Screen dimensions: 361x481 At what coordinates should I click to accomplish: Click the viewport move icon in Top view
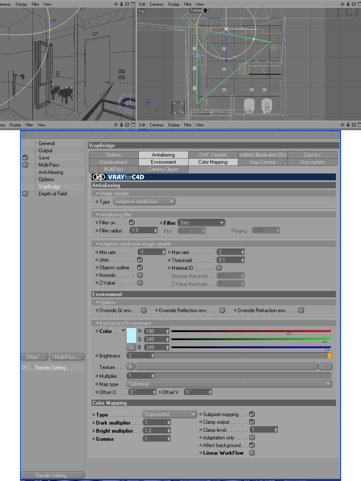(x=343, y=4)
